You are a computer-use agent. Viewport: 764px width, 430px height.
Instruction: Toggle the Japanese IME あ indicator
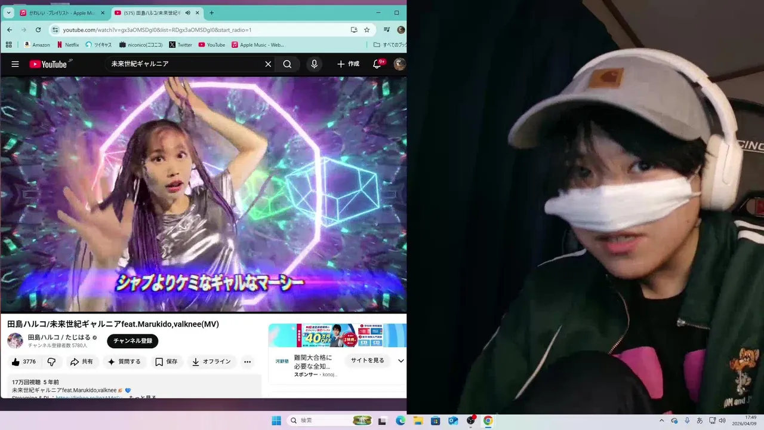(x=700, y=420)
